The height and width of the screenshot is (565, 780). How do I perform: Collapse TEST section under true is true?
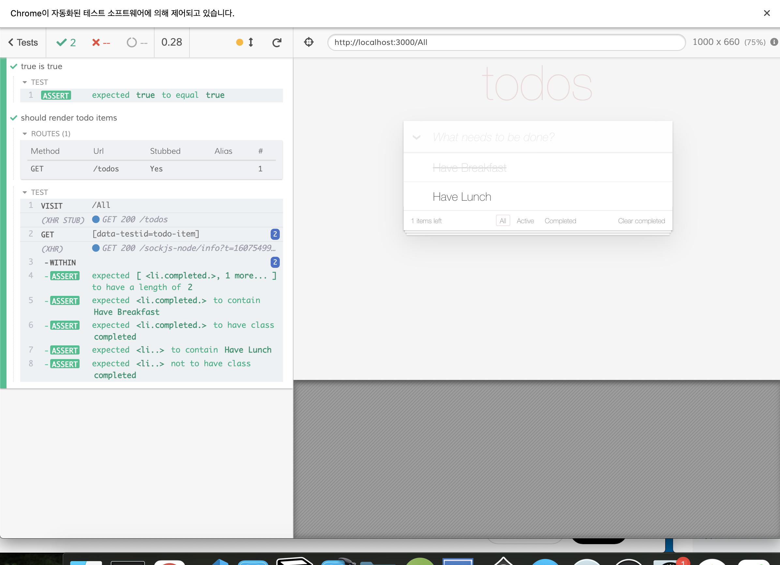point(25,82)
